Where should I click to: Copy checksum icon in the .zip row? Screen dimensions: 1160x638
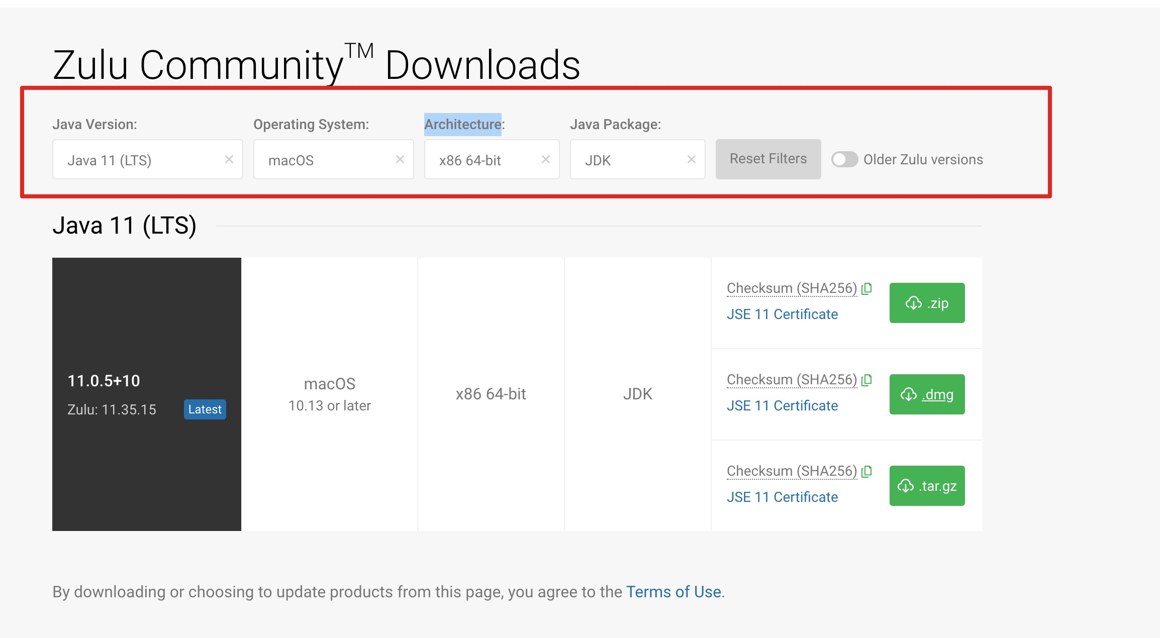pyautogui.click(x=866, y=288)
